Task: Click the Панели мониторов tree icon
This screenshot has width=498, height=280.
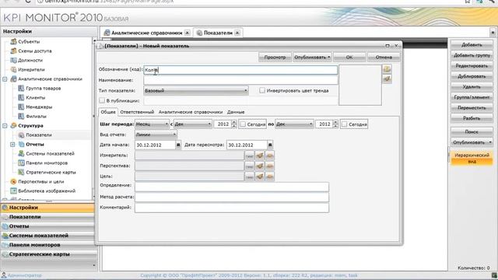Action: [21, 163]
